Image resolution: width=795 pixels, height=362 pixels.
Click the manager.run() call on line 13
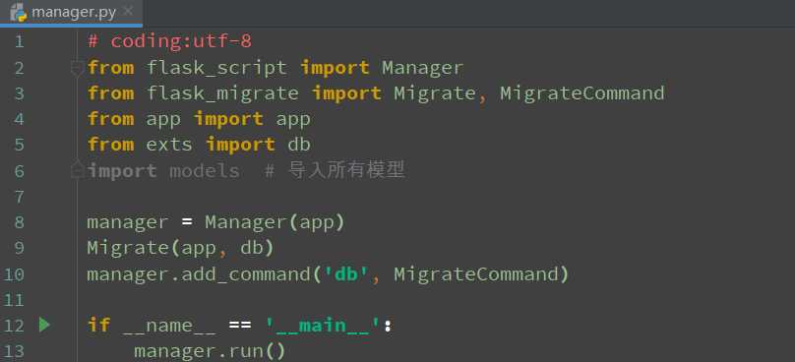coord(210,351)
